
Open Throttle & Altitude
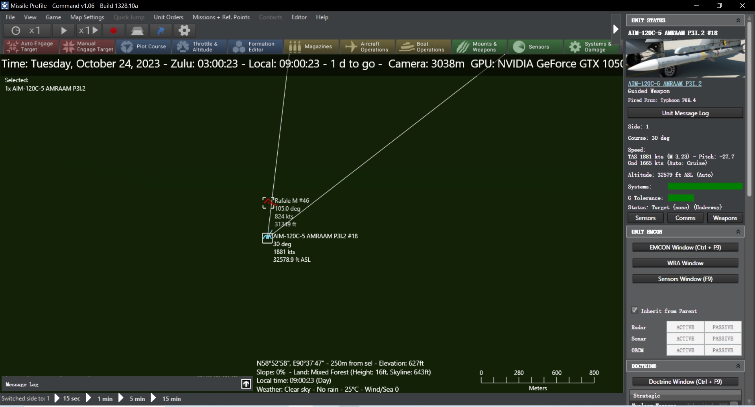pyautogui.click(x=199, y=46)
